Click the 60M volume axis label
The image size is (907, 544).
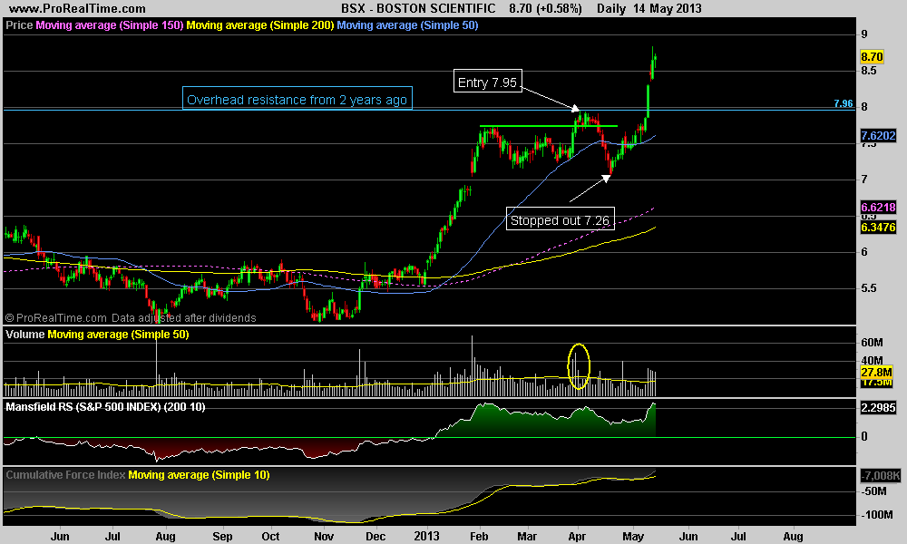click(x=872, y=343)
